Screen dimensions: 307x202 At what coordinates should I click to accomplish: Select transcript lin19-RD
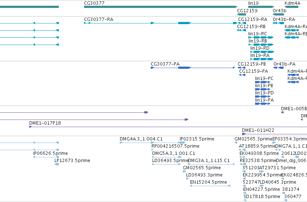pos(262,52)
